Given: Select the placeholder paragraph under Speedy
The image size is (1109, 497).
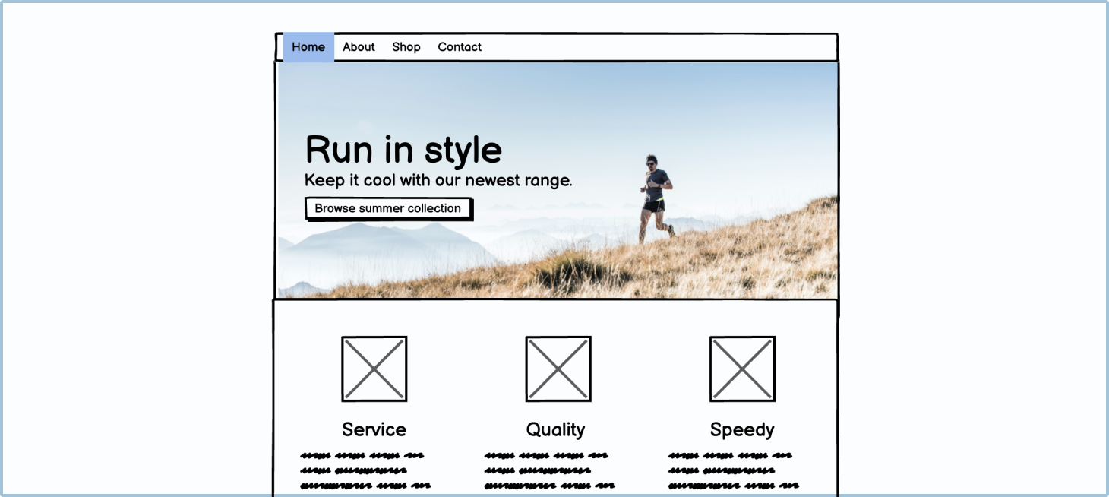Looking at the screenshot, I should (x=732, y=470).
